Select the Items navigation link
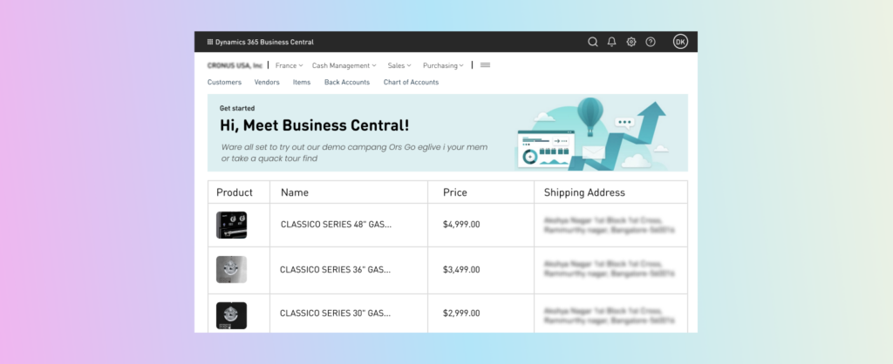This screenshot has width=893, height=364. pyautogui.click(x=302, y=83)
